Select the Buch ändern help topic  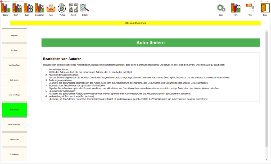click(x=14, y=80)
